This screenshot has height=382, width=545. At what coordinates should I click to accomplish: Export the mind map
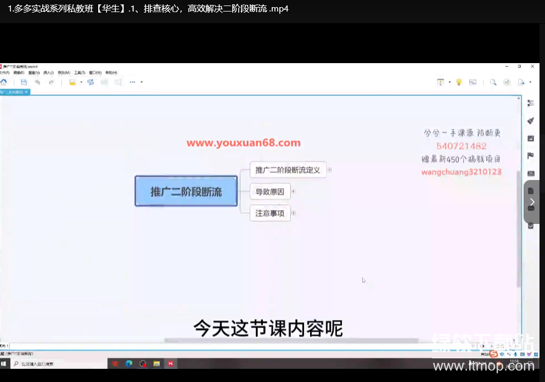[521, 82]
